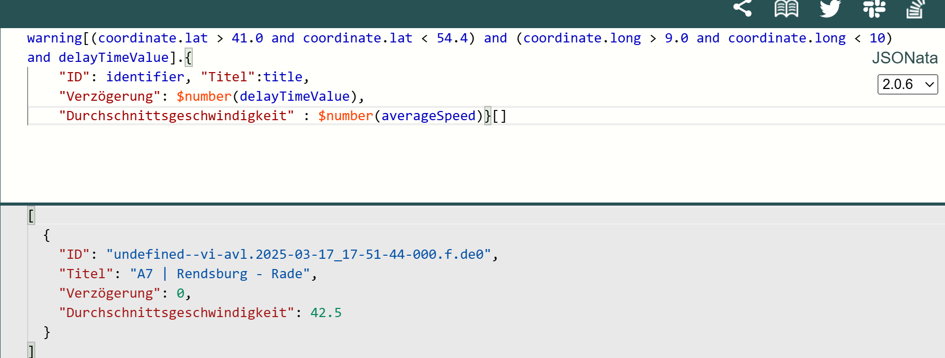Click the "ID" key in the expression
Screen dimensions: 945x358
click(x=74, y=77)
